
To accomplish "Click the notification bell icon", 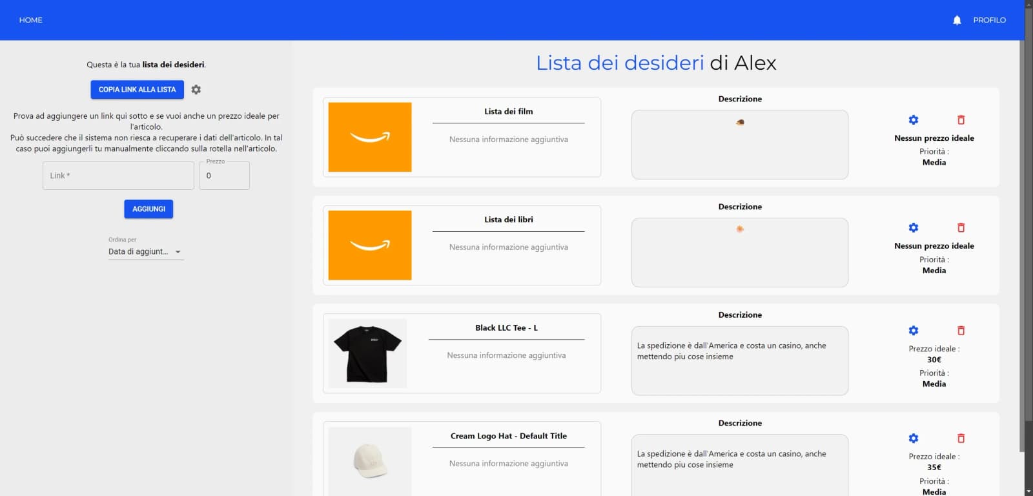I will (x=957, y=20).
